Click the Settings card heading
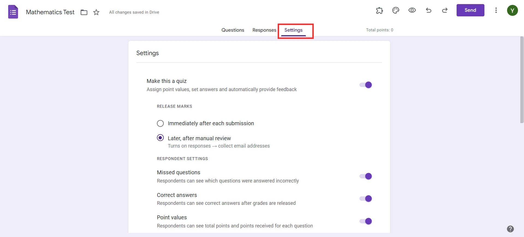This screenshot has width=524, height=237. point(147,53)
